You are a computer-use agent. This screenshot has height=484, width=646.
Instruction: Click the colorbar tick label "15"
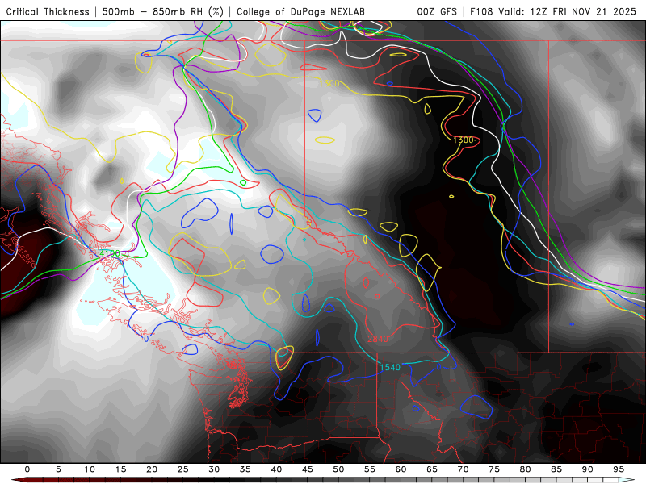[x=120, y=469]
